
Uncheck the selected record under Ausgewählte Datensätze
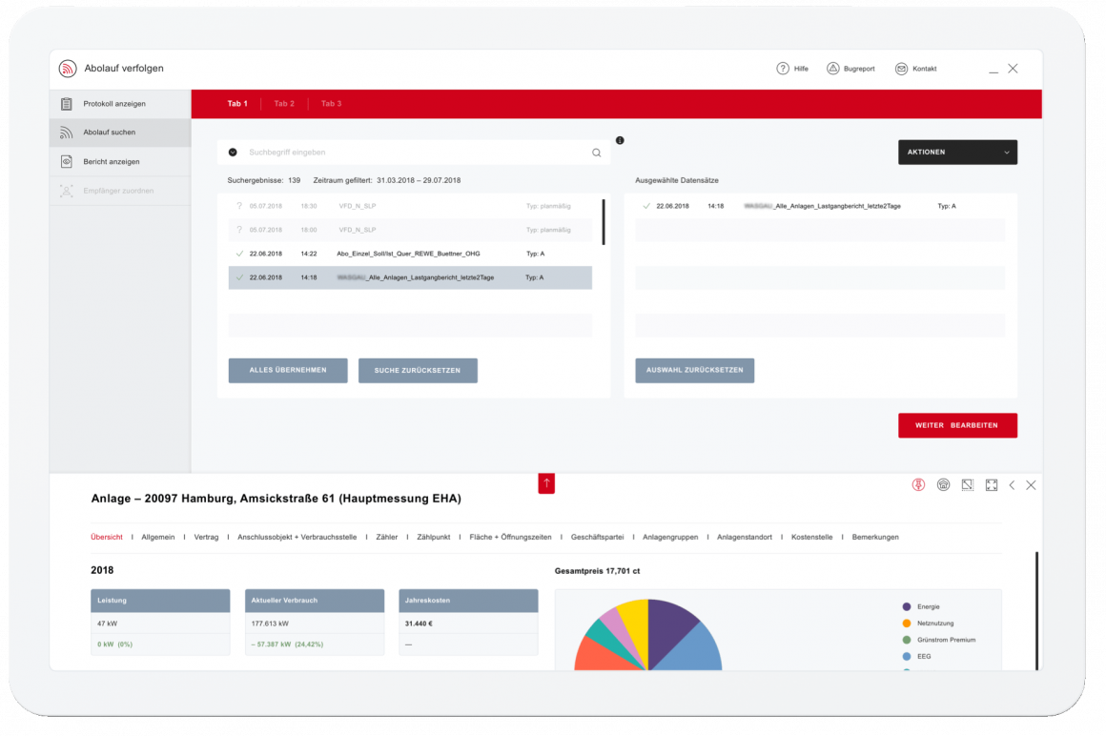click(646, 206)
